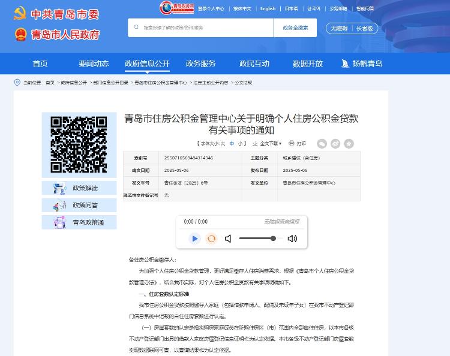
Task: Switch to 长者版 senior mode
Action: [364, 28]
